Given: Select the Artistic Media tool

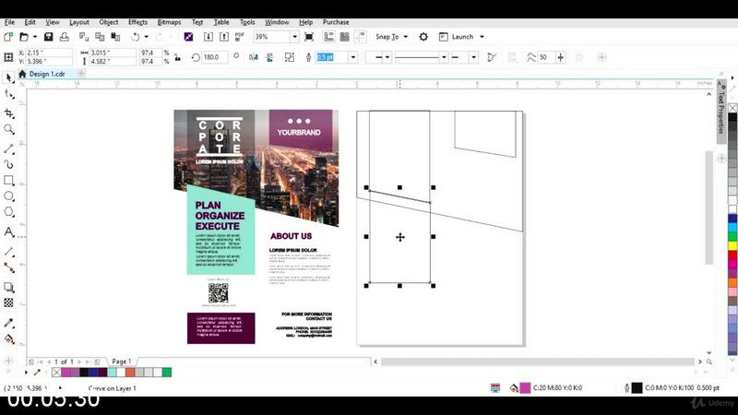Looking at the screenshot, I should 8,164.
